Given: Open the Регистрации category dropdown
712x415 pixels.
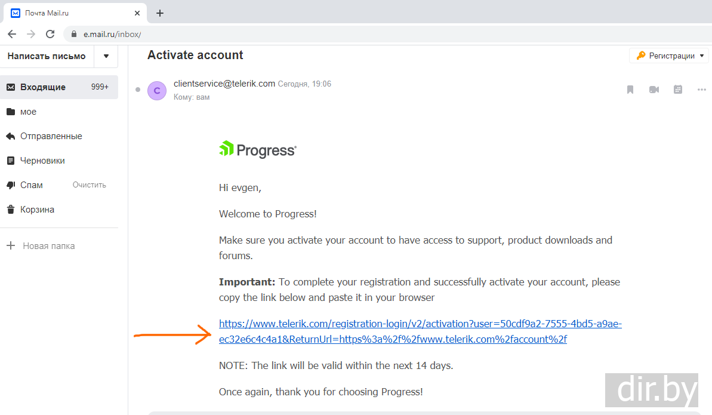Looking at the screenshot, I should pos(669,56).
